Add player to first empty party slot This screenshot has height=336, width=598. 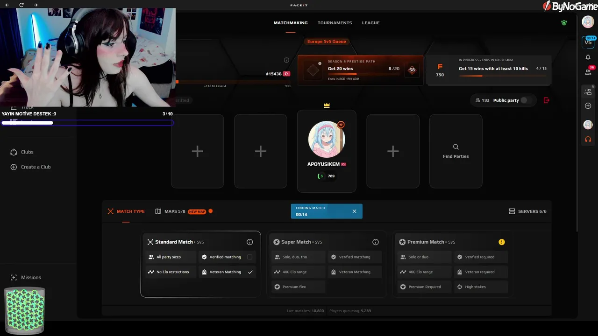197,151
